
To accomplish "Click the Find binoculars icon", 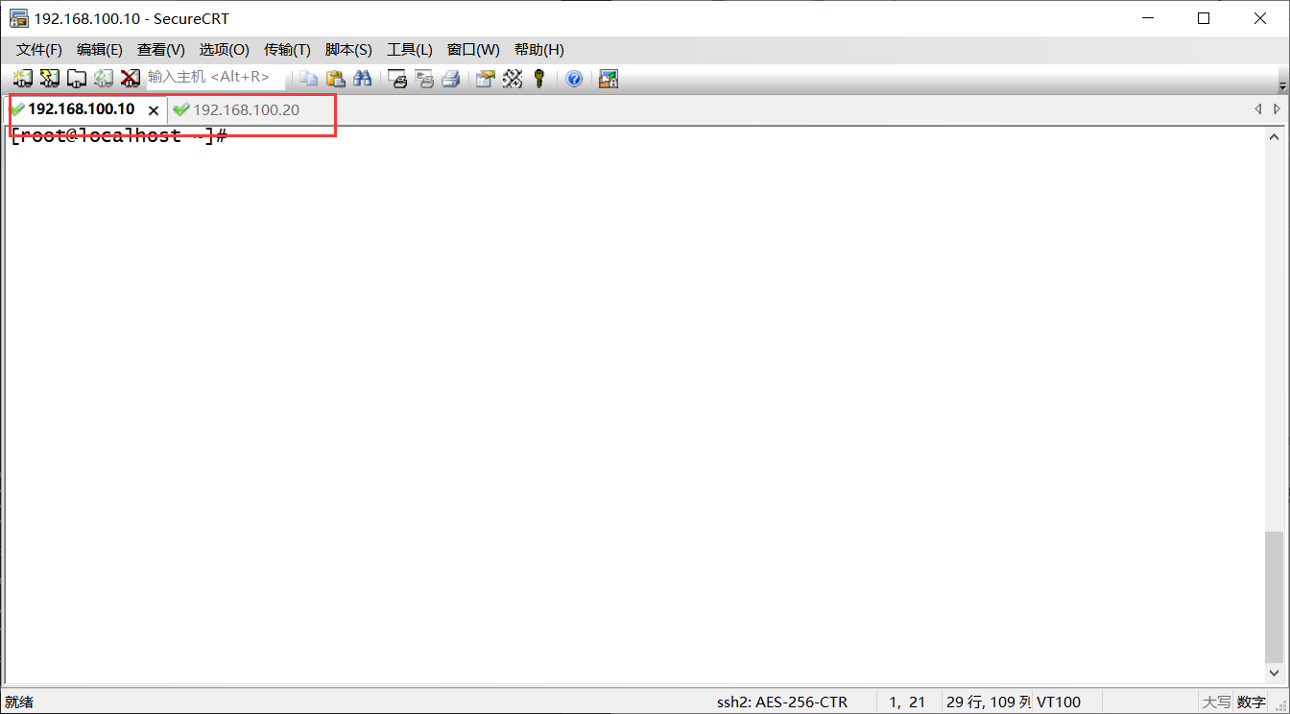I will (x=362, y=79).
